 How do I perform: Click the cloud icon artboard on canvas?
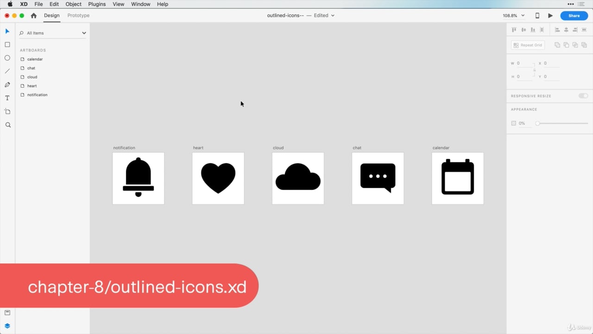tap(298, 178)
